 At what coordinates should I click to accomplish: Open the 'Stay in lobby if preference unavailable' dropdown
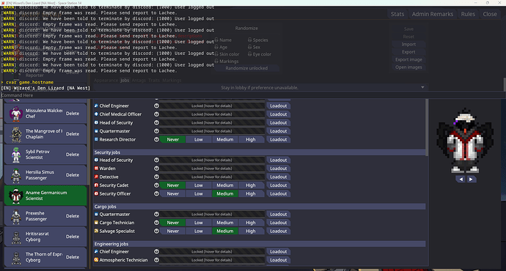pyautogui.click(x=260, y=87)
